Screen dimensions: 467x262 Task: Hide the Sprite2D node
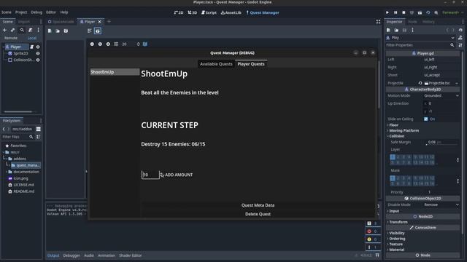tap(38, 53)
